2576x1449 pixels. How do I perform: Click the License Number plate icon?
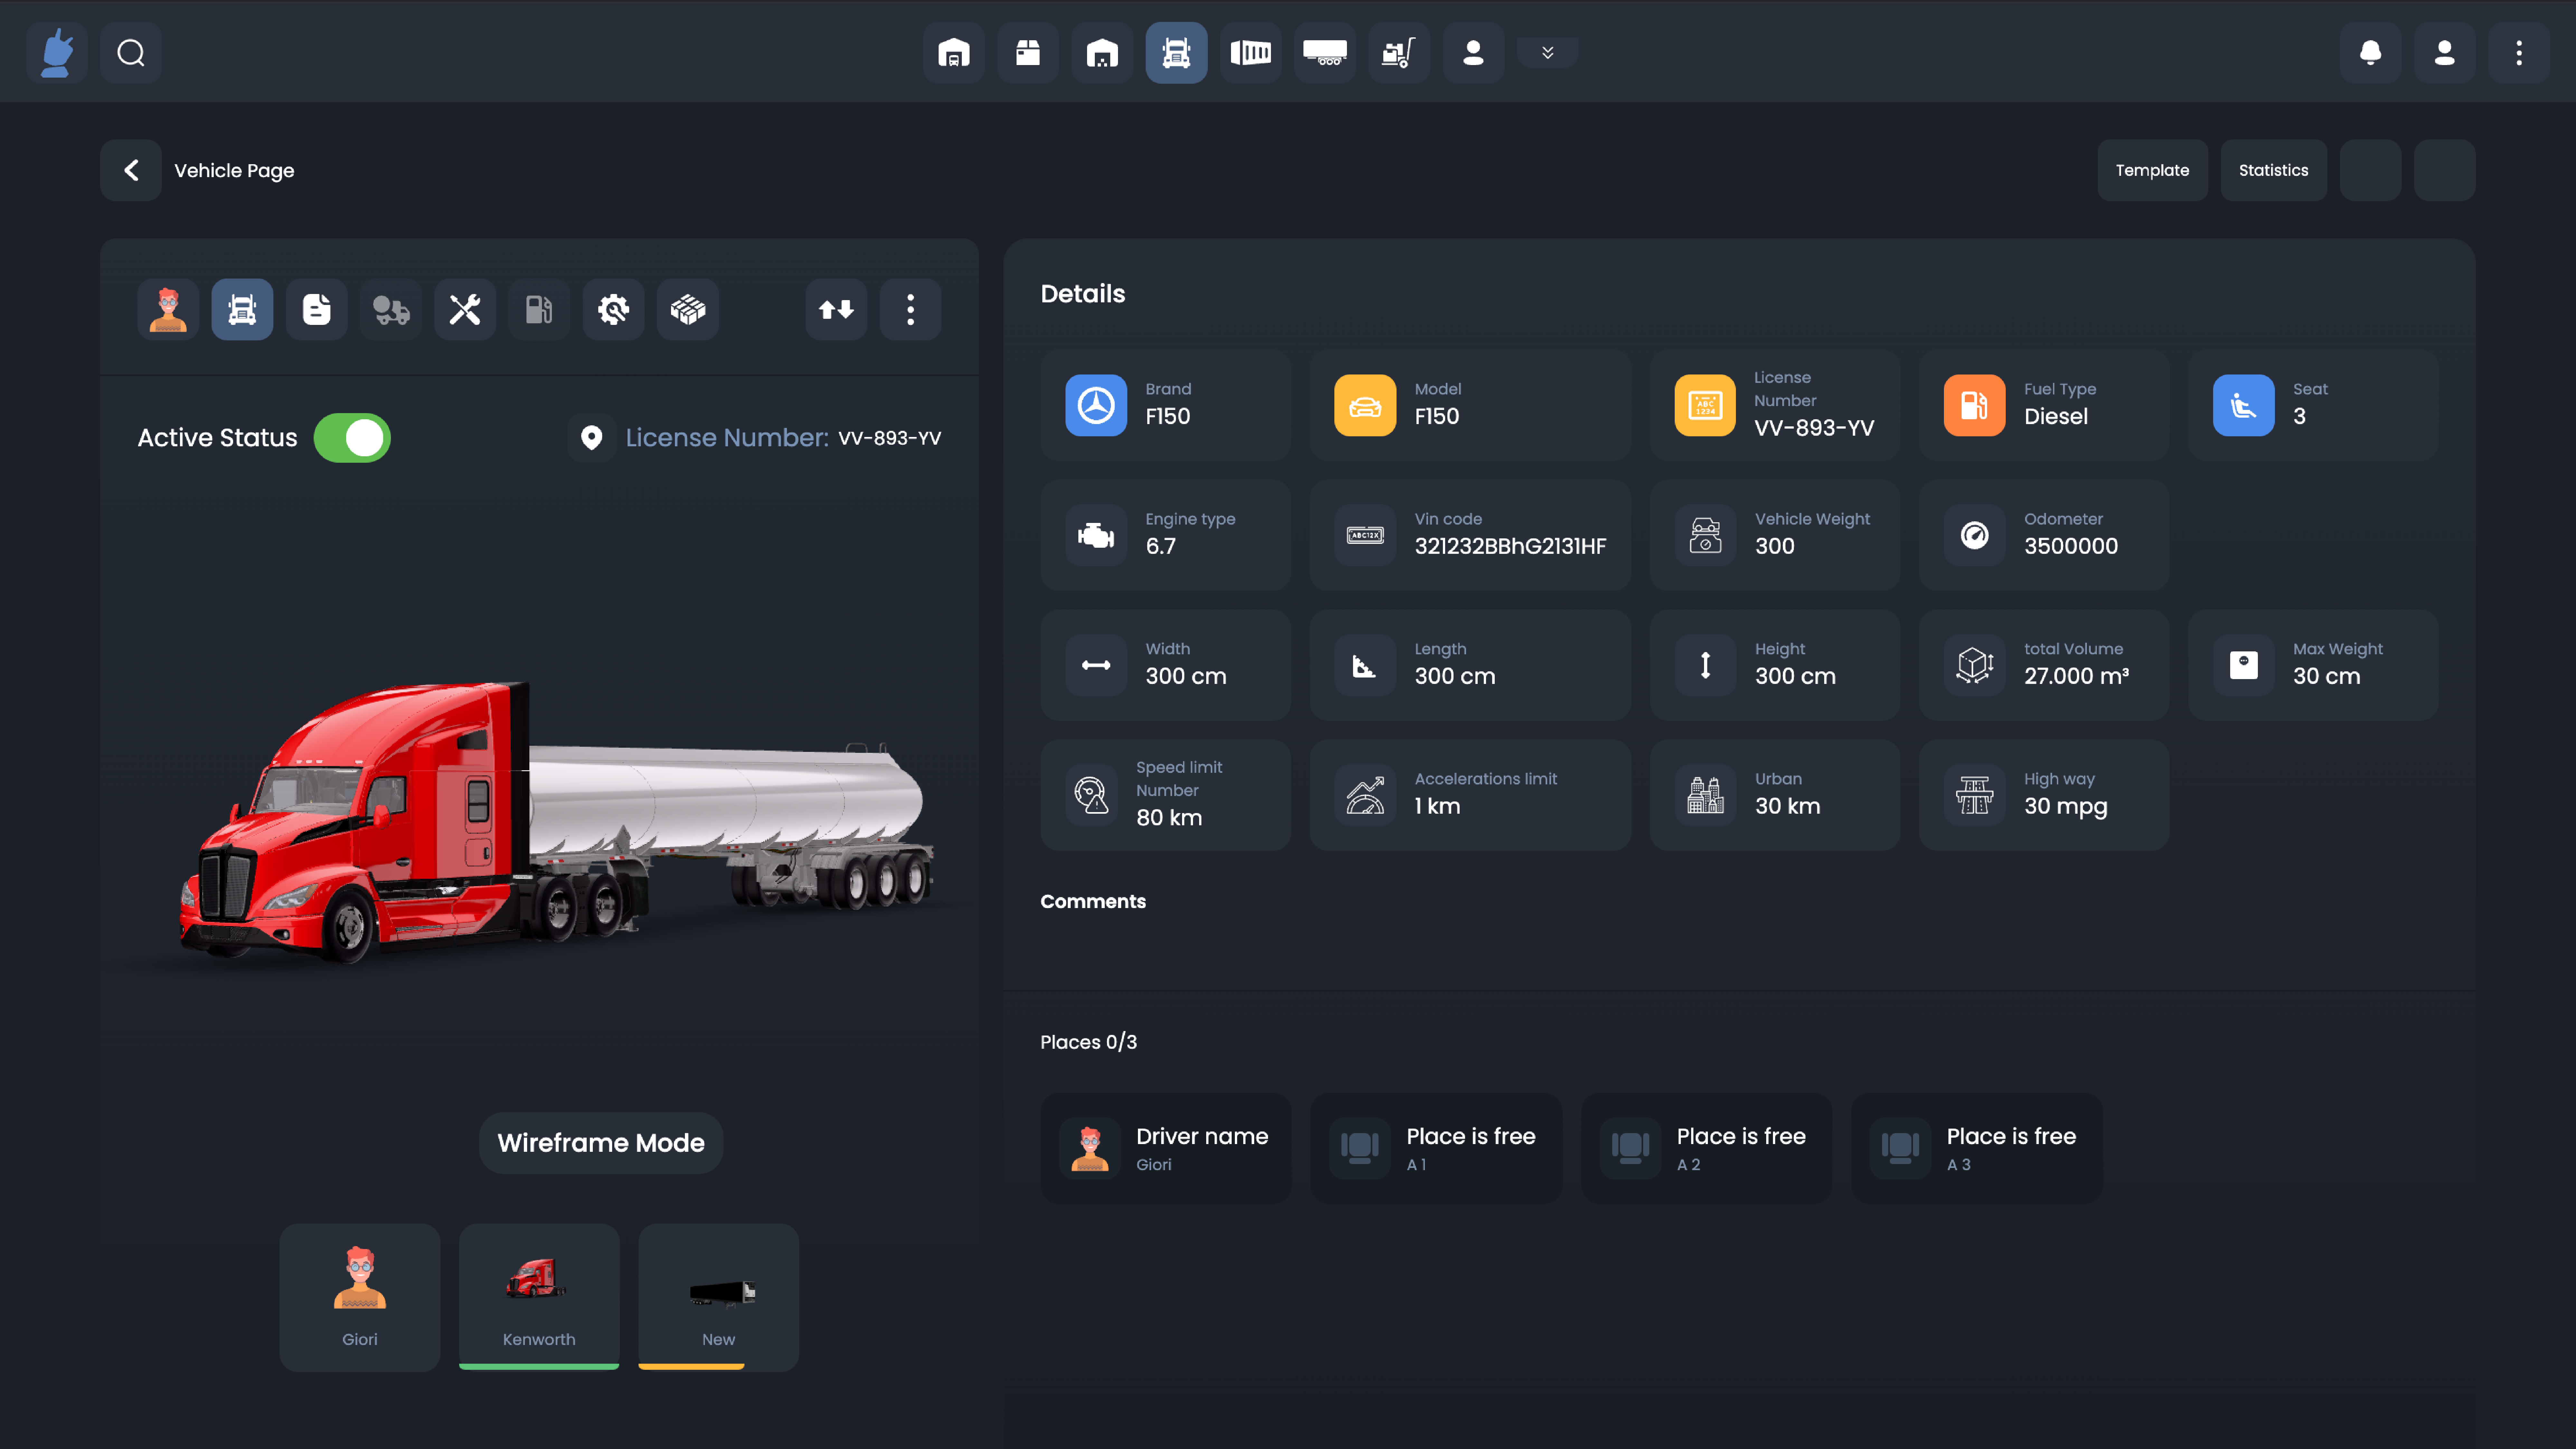tap(1705, 405)
